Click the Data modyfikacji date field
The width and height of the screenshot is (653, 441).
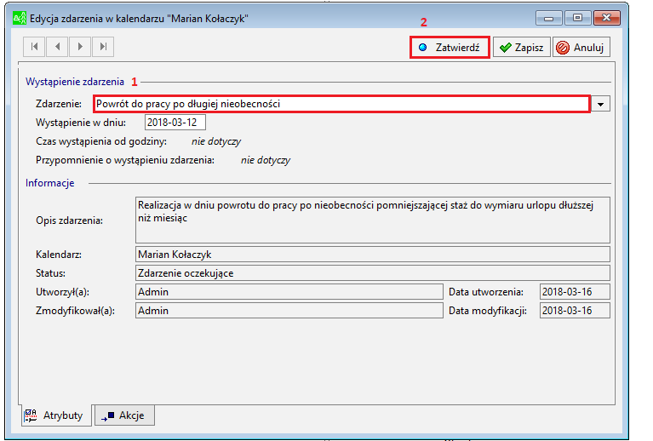click(x=576, y=311)
